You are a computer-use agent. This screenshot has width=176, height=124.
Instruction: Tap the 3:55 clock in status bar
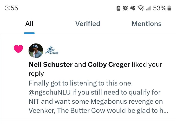[x=11, y=8]
